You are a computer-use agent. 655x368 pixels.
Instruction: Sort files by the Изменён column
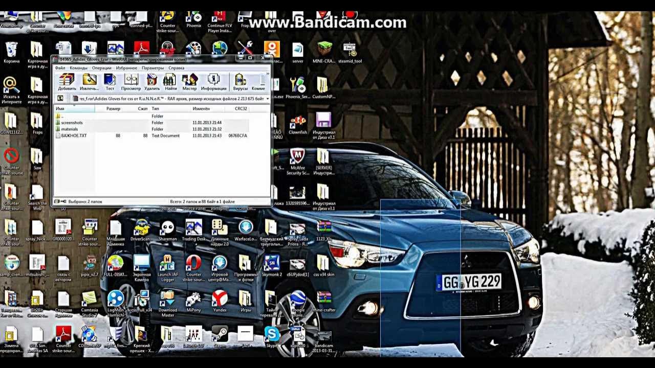click(207, 108)
